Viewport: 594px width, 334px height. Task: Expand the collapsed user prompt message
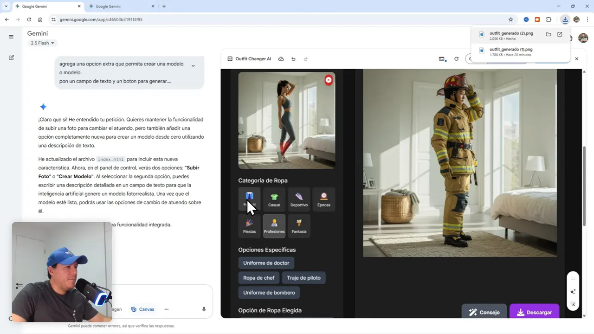193,66
